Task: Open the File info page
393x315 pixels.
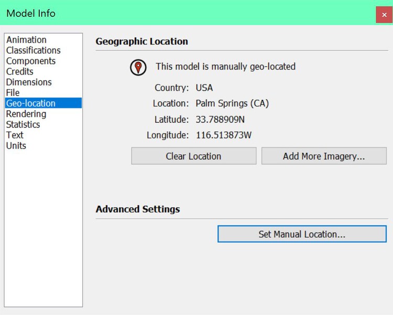Action: pos(13,92)
